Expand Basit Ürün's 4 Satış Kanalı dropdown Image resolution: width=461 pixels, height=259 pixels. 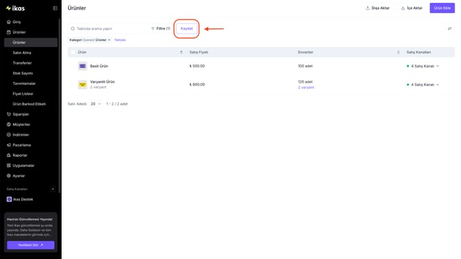(x=422, y=66)
